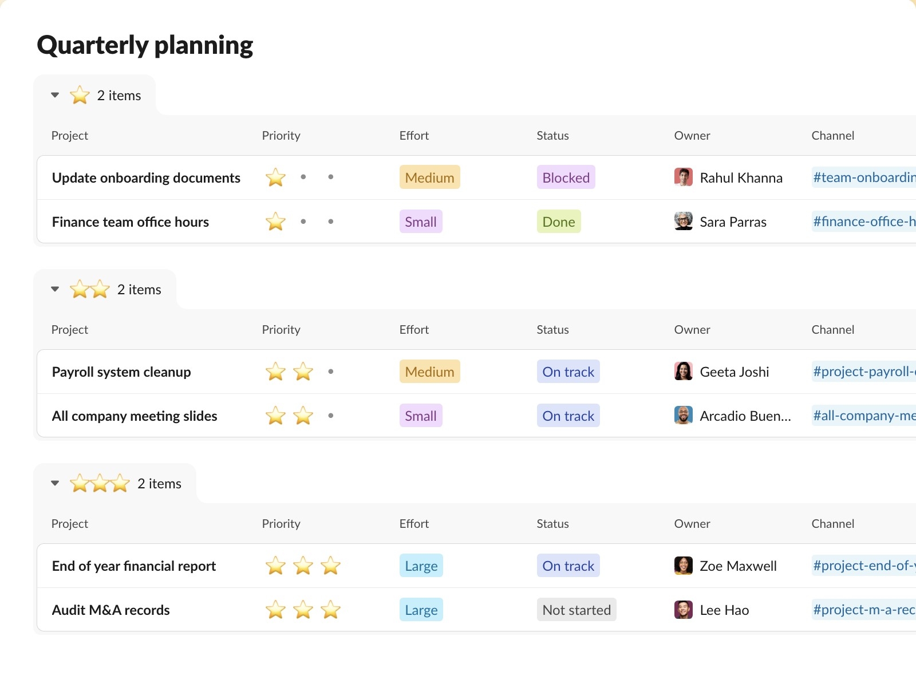
Task: Click Geeta Joshi's avatar icon
Action: [x=683, y=372]
